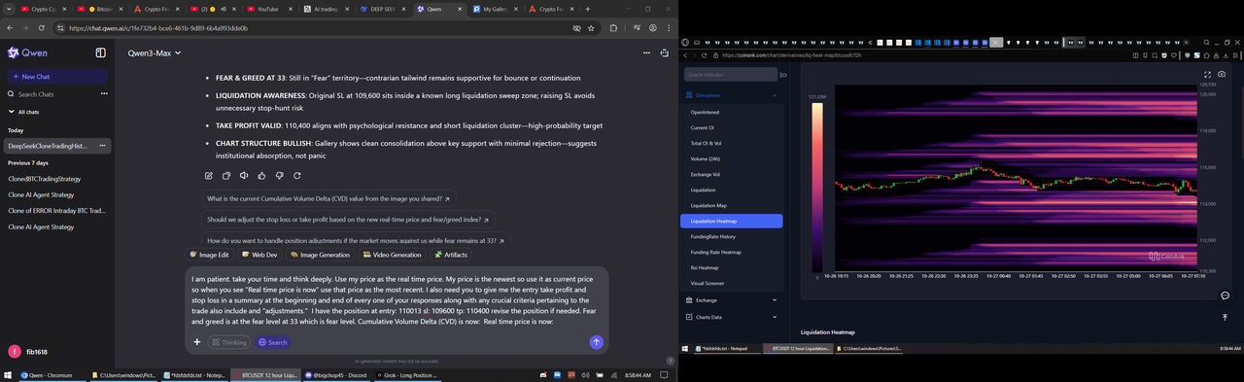Give thumbs down to the response
This screenshot has height=382, width=1244.
click(x=279, y=175)
